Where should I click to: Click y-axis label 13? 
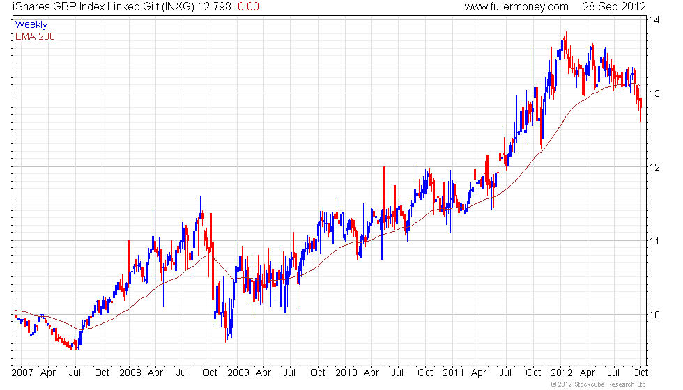tap(654, 93)
